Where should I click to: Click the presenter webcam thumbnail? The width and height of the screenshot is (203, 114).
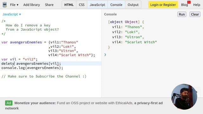[x=184, y=97]
